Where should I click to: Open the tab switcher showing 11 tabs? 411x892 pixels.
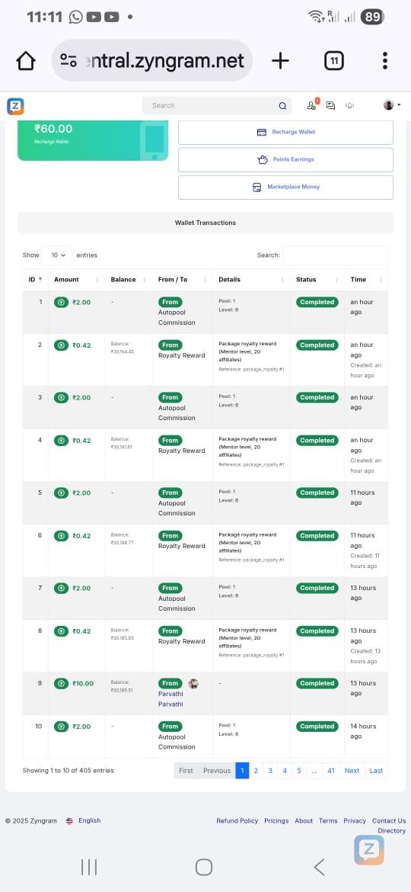334,61
